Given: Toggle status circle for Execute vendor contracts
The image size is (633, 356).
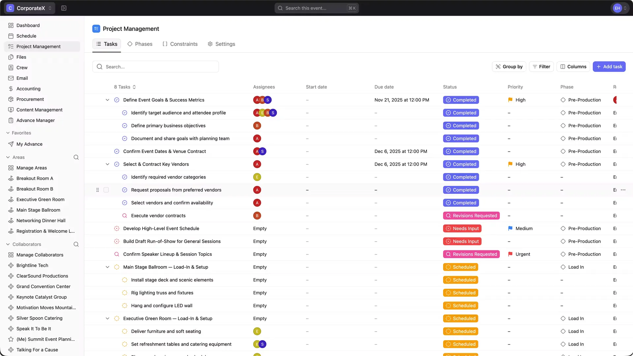Looking at the screenshot, I should (125, 216).
